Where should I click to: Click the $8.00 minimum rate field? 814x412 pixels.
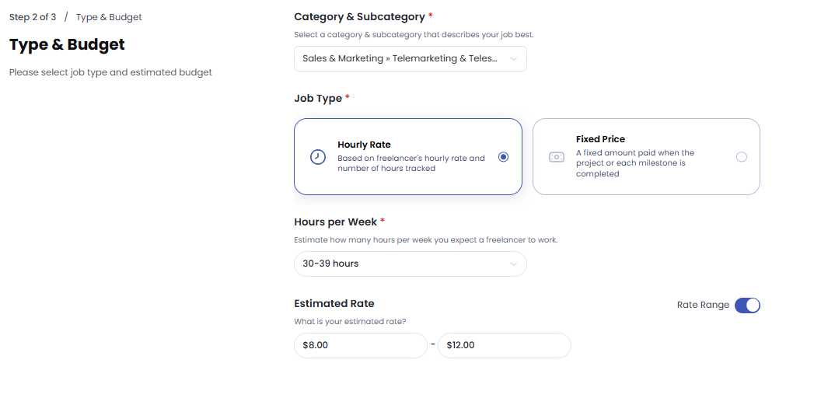tap(360, 346)
